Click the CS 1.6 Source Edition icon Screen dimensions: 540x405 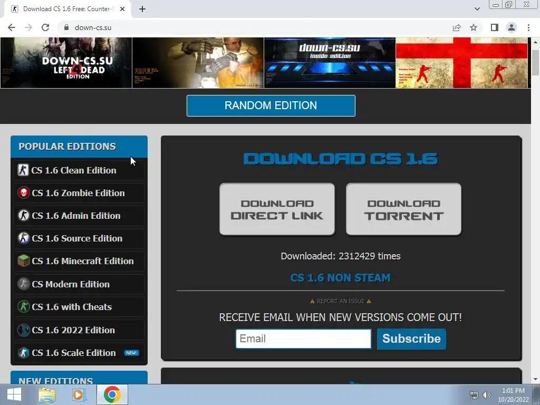[x=23, y=238]
